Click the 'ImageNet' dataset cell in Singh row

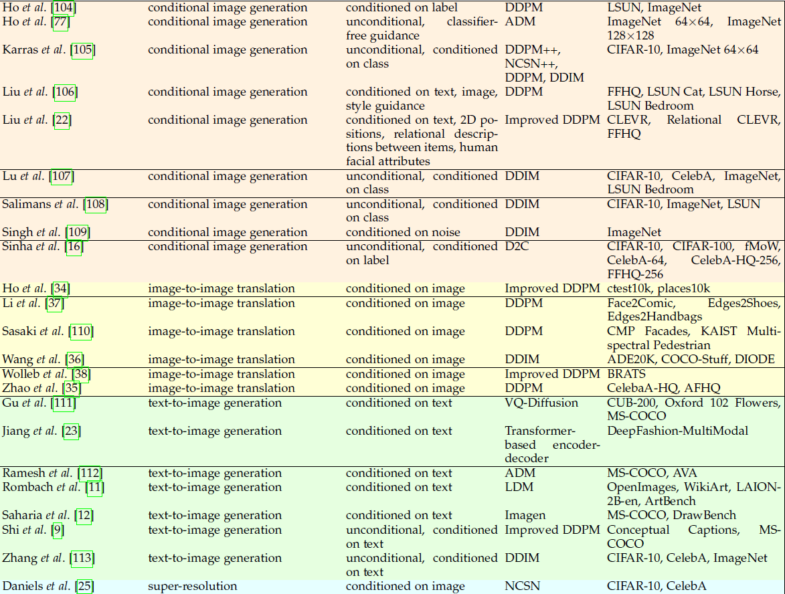coord(634,232)
